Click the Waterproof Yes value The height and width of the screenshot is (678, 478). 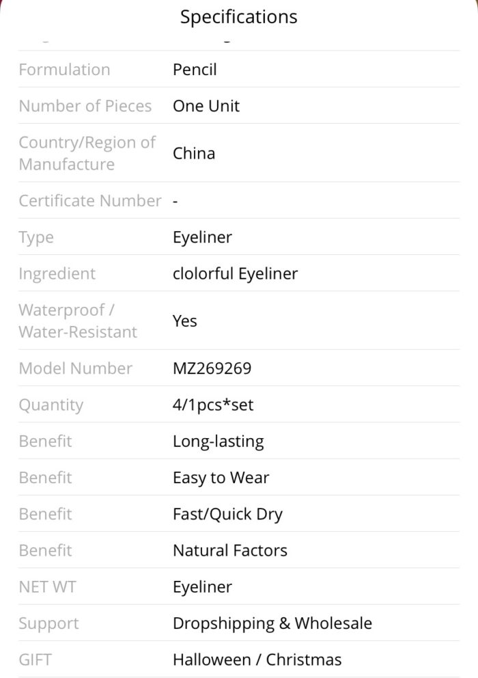[184, 321]
